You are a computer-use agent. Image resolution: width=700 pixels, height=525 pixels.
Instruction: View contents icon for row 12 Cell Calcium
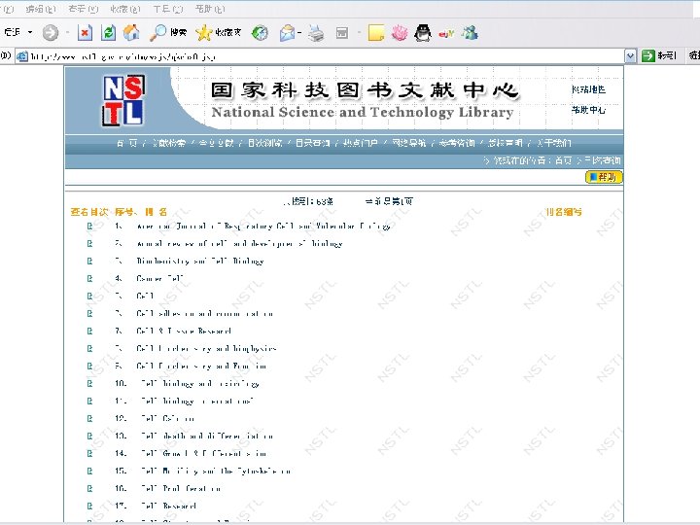pyautogui.click(x=89, y=418)
